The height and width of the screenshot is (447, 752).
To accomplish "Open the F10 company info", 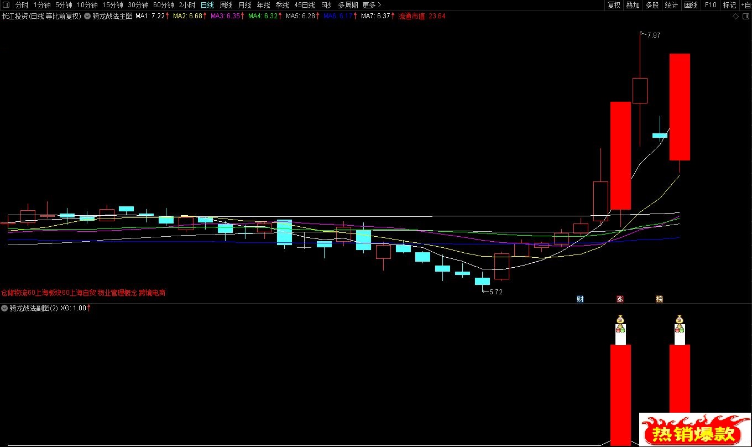I will coord(711,5).
